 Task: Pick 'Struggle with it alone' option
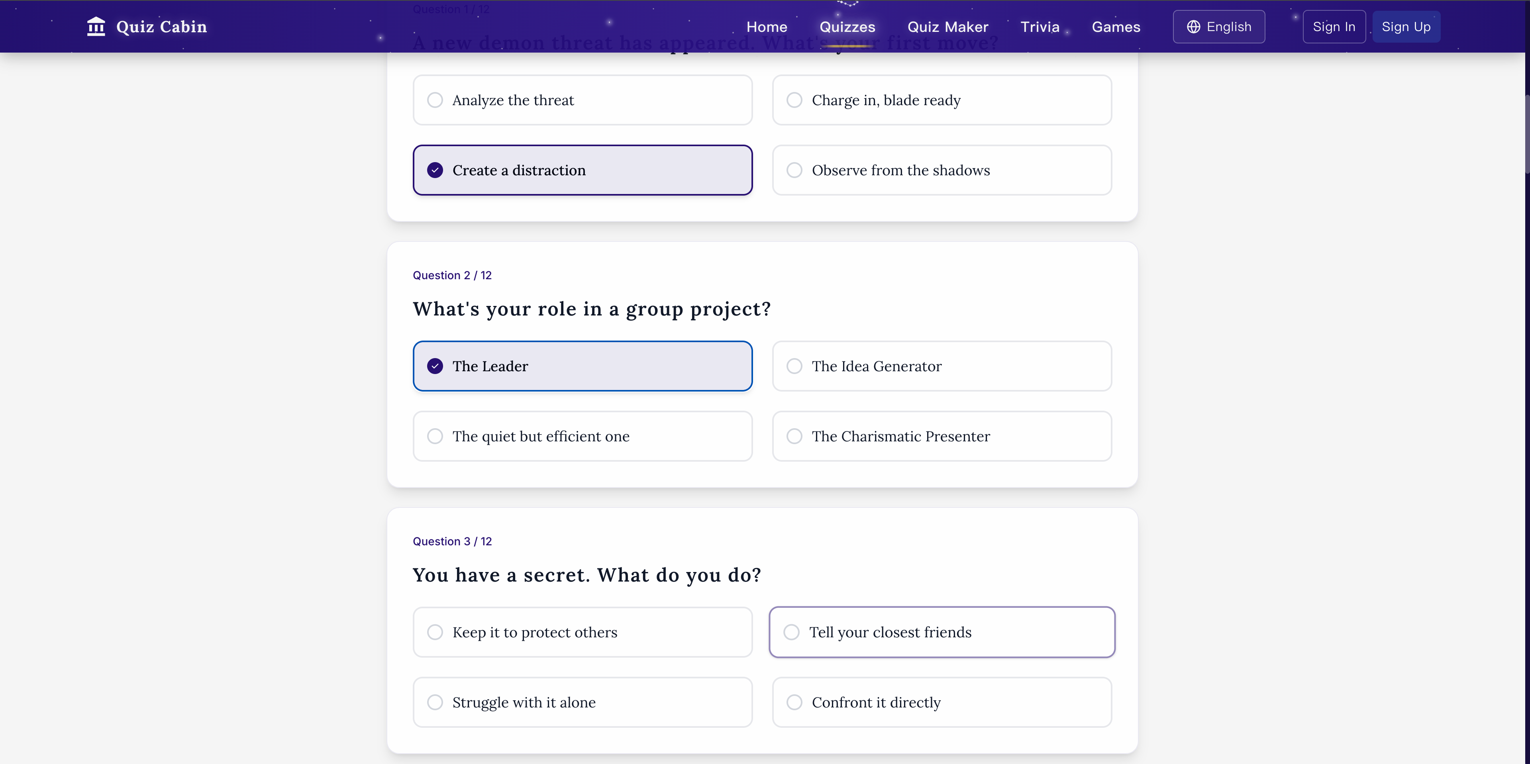click(583, 702)
